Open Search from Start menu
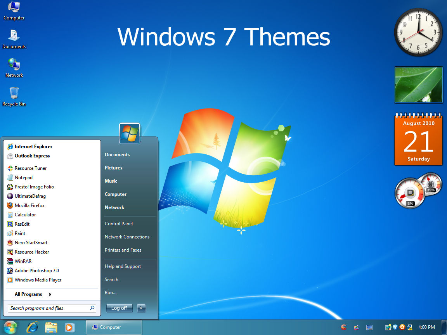This screenshot has width=447, height=335. 111,280
